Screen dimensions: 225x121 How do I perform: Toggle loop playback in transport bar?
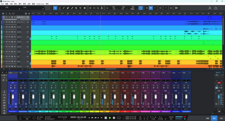(119, 118)
